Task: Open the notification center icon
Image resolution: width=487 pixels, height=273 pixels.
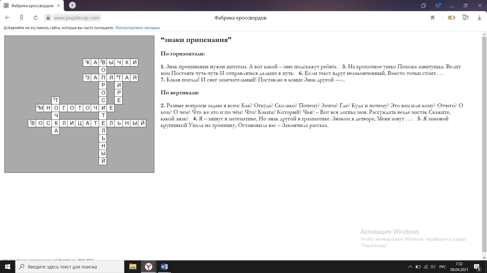Action: 477,267
